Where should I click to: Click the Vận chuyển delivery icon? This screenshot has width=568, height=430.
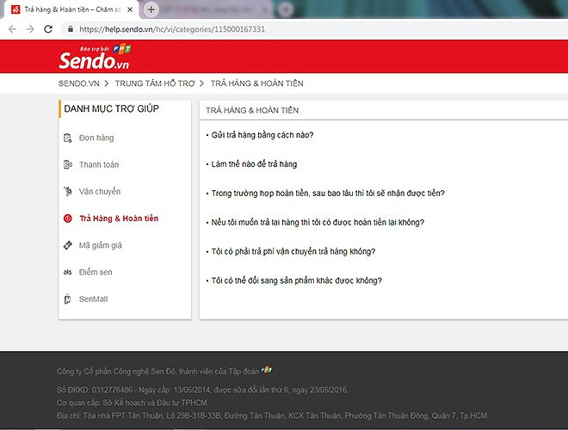68,191
